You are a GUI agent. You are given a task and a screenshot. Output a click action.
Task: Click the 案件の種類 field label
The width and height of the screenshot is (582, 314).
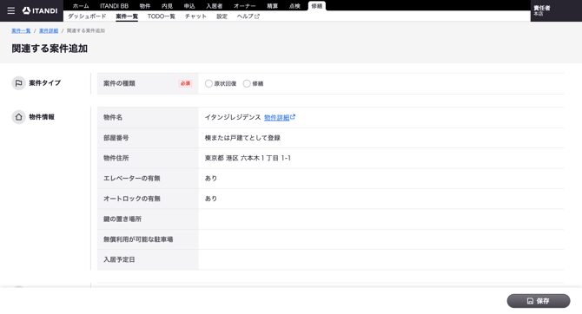click(119, 83)
